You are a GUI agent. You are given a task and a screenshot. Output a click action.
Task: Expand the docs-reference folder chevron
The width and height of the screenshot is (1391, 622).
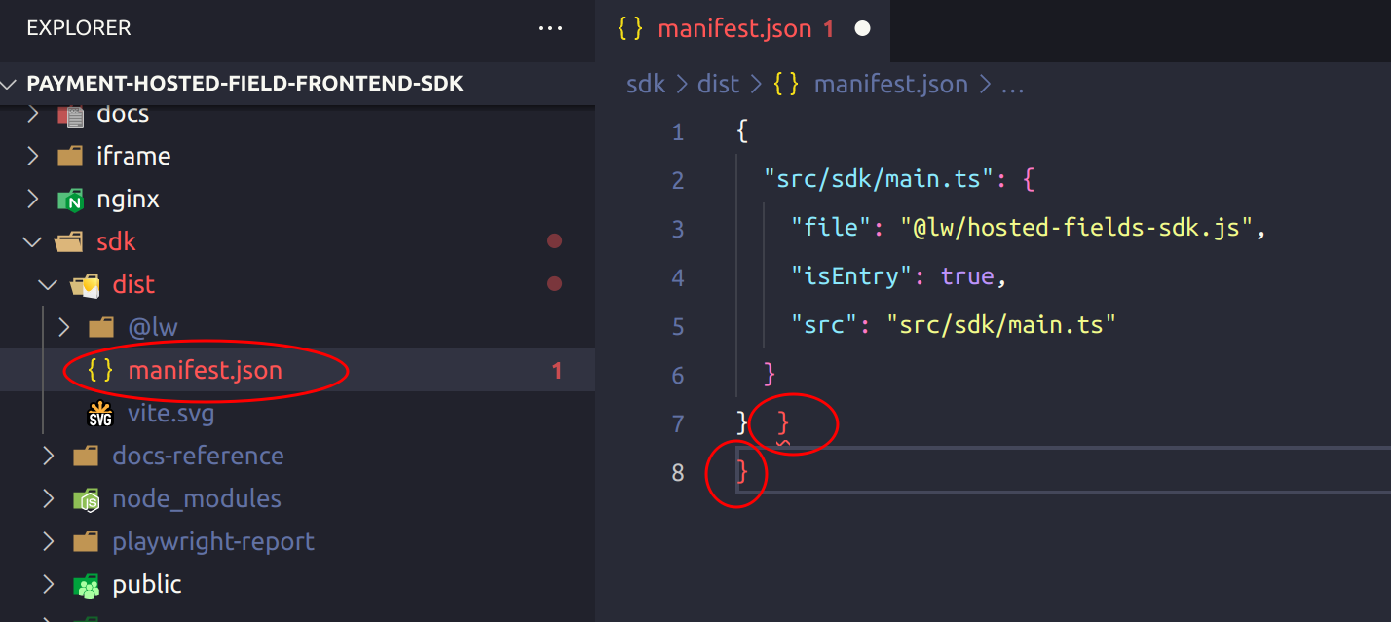point(48,456)
